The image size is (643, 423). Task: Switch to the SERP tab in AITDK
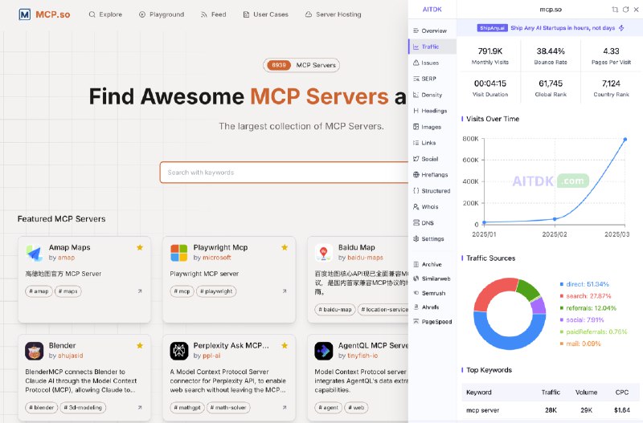click(x=425, y=79)
